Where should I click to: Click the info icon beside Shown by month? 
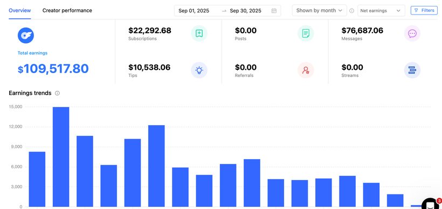(351, 11)
